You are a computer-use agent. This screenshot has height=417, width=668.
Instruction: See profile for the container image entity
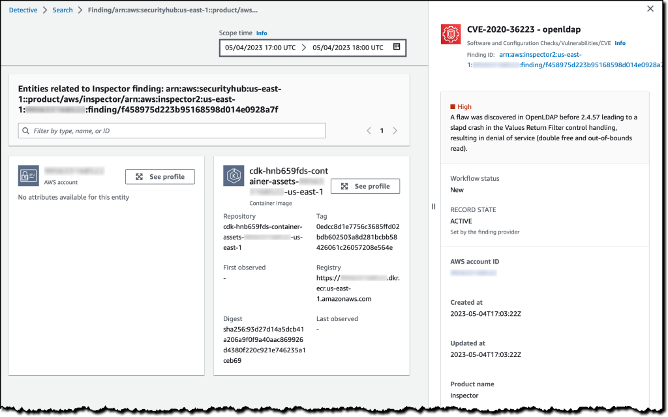click(365, 186)
